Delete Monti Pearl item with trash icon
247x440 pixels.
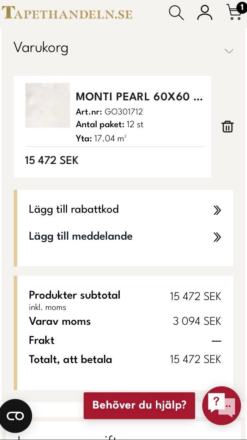click(228, 127)
